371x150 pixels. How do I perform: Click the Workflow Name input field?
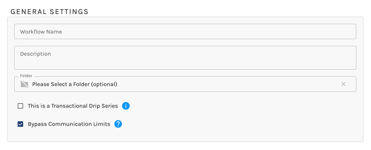coord(185,32)
